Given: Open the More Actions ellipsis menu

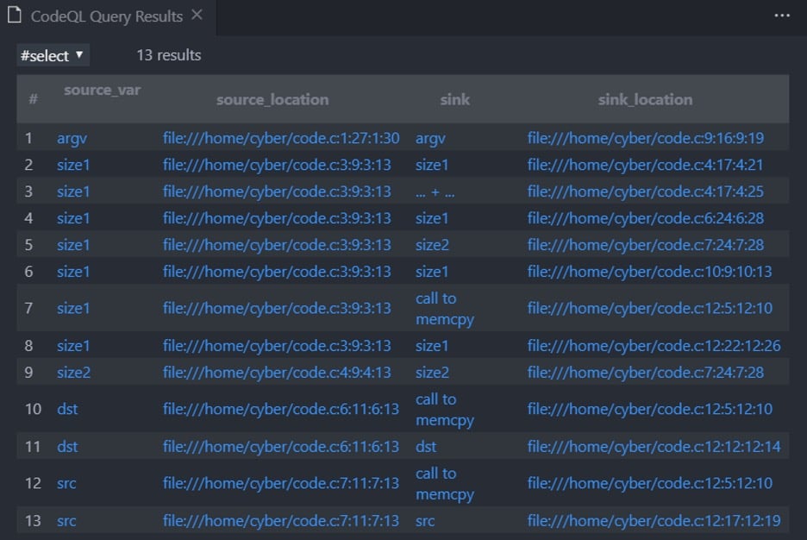Looking at the screenshot, I should point(782,16).
